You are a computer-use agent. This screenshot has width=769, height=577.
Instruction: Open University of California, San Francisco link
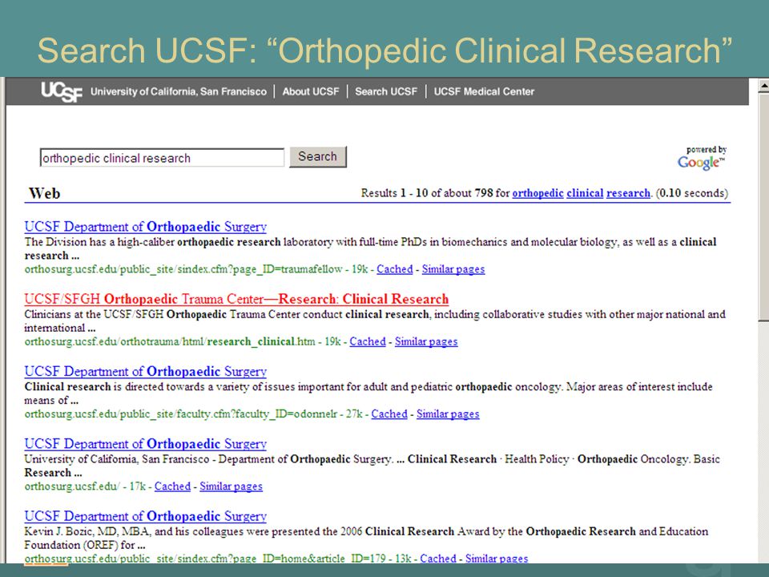(x=179, y=91)
